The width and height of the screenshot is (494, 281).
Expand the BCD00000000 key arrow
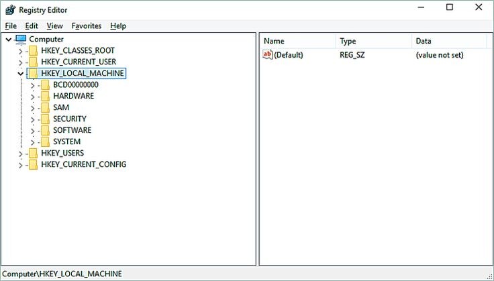(32, 86)
